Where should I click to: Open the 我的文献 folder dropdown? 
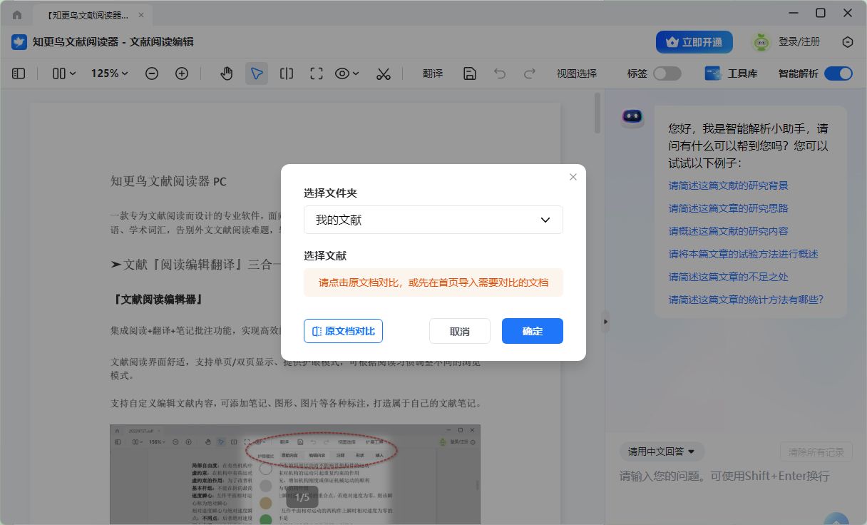pyautogui.click(x=433, y=220)
